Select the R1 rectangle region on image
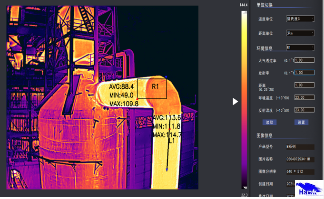 coord(152,89)
